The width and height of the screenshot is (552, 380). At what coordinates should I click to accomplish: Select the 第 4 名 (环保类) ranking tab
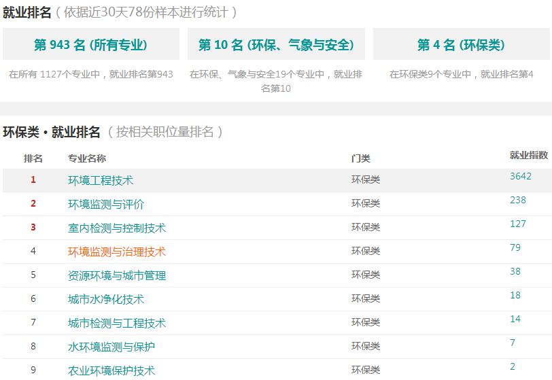coord(461,44)
